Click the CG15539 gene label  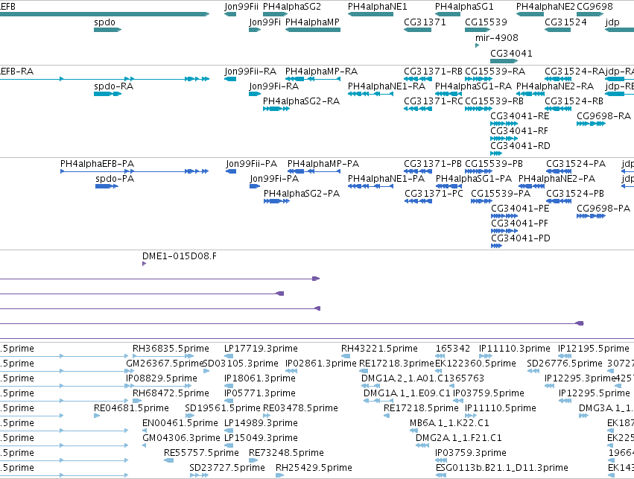coord(486,22)
